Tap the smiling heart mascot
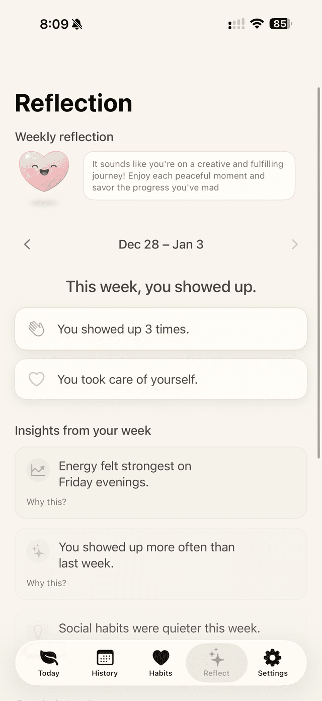Screen dimensions: 322x701 [x=44, y=171]
